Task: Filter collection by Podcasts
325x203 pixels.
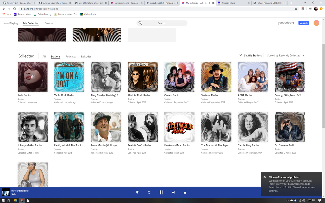Action: (71, 56)
